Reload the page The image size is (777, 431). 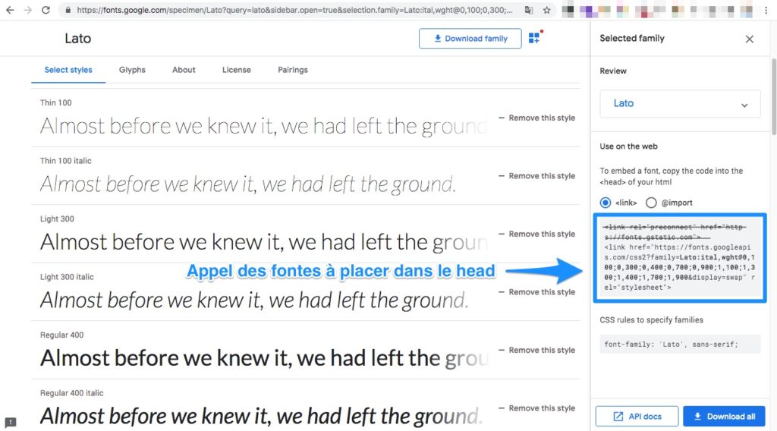coord(46,10)
